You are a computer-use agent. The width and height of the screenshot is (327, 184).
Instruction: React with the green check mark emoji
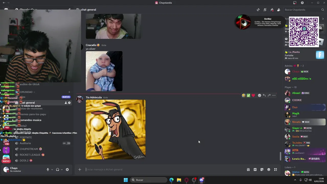click(248, 95)
